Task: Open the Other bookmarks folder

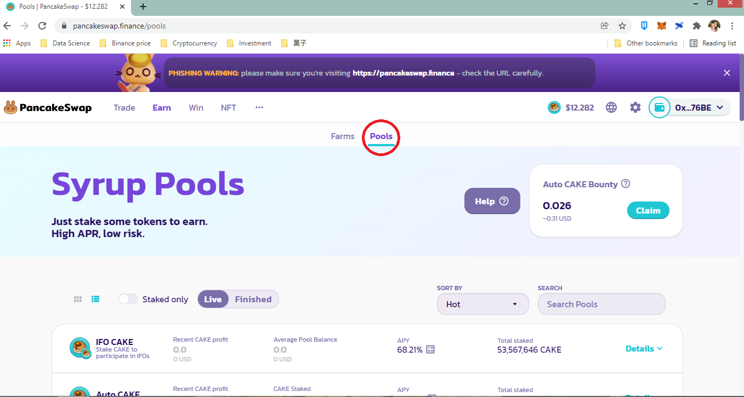Action: coord(646,43)
